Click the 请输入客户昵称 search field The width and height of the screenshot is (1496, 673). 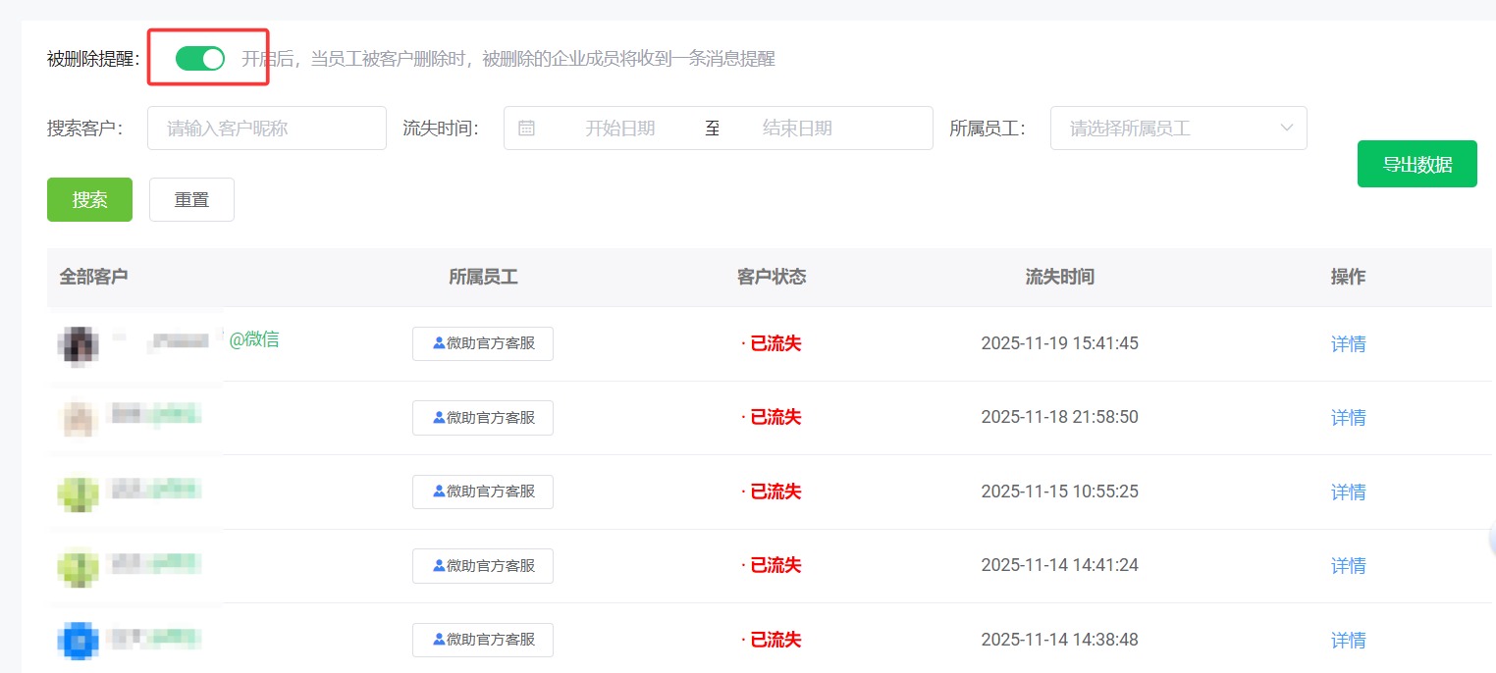click(x=266, y=129)
